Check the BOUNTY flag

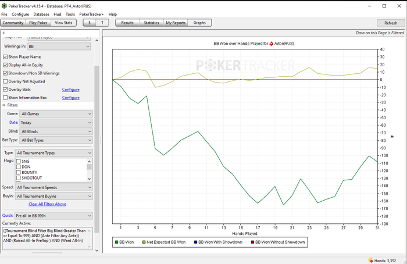pos(19,172)
